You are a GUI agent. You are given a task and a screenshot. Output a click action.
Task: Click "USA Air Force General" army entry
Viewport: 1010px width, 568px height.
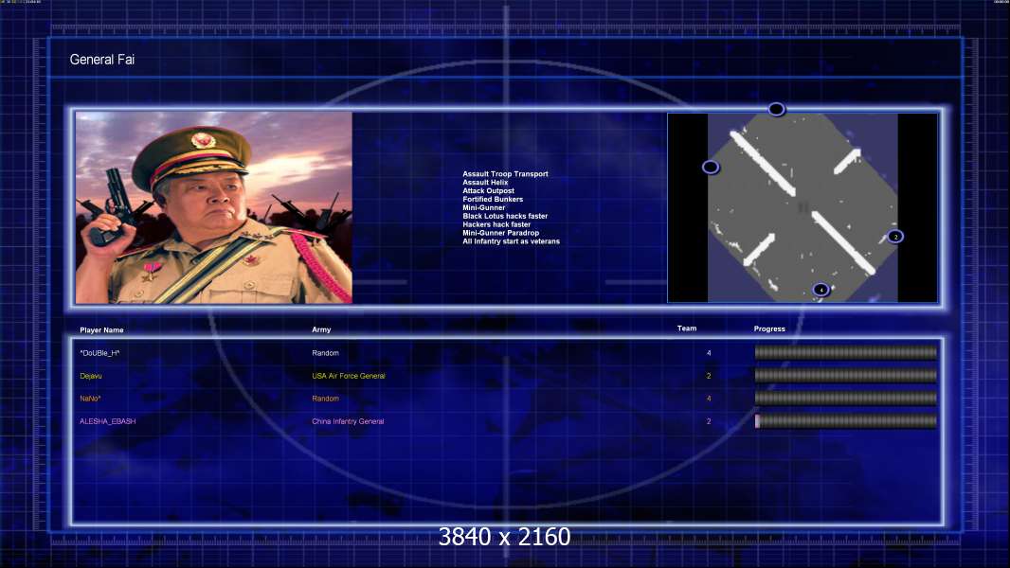pos(349,376)
